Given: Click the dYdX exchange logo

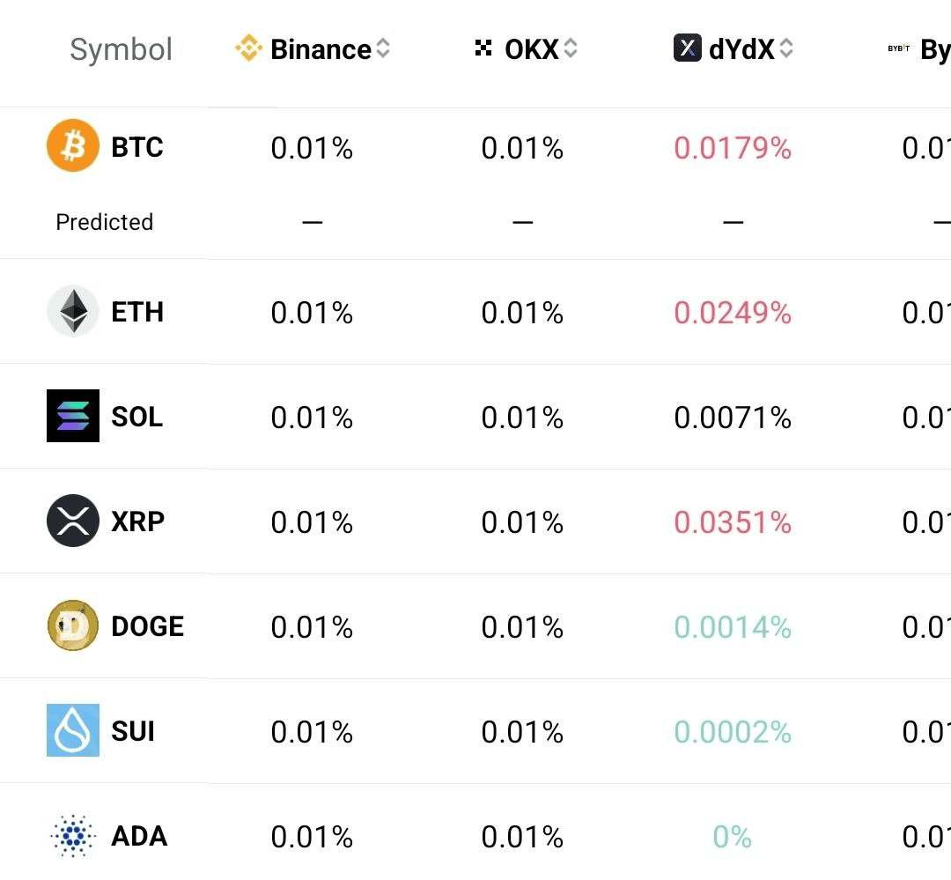Looking at the screenshot, I should (x=687, y=48).
